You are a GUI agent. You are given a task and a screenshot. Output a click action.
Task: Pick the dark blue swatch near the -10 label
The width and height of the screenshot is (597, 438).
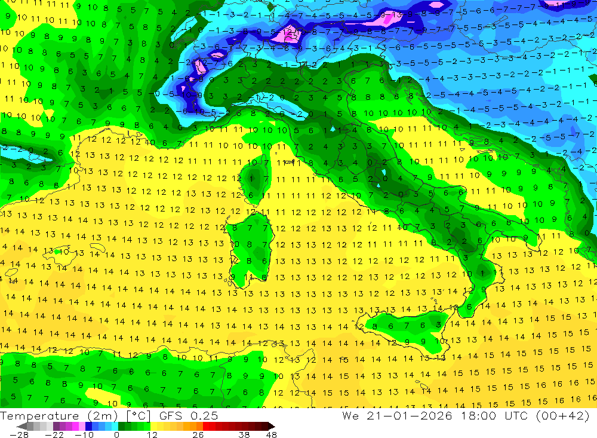88,426
